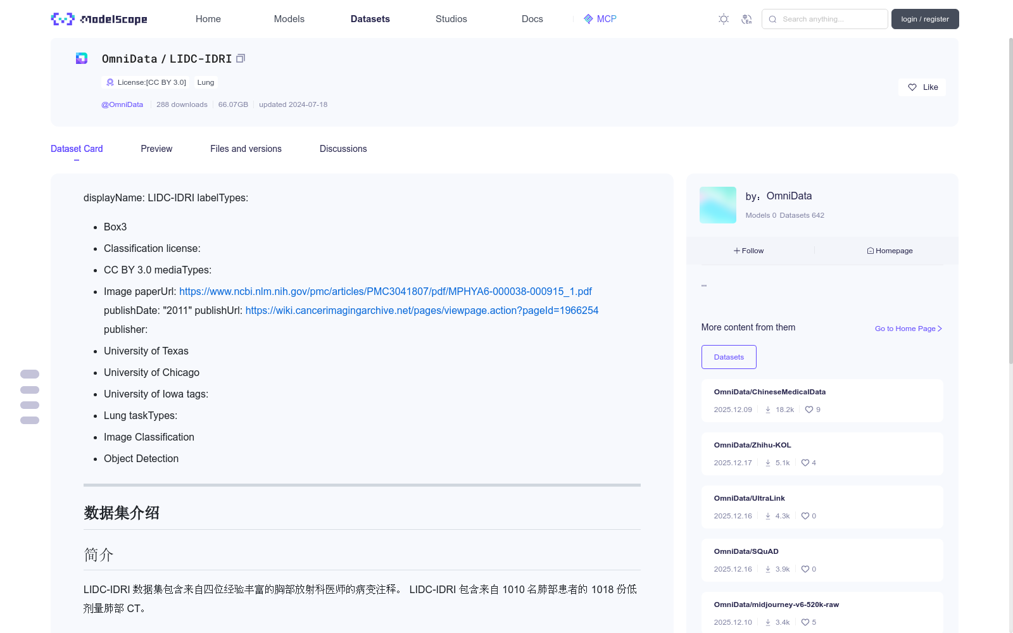This screenshot has width=1013, height=633.
Task: Click the license badge icon
Action: (x=110, y=82)
